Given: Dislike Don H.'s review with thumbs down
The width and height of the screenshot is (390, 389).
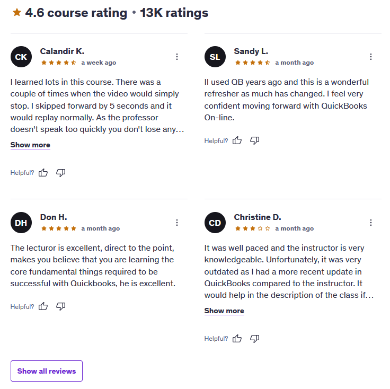Looking at the screenshot, I should click(61, 306).
